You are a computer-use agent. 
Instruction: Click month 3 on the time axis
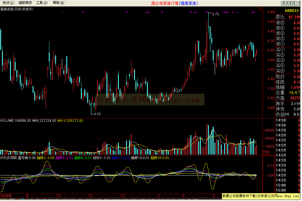click(x=214, y=196)
